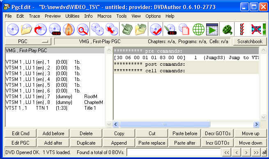
Task: Click the disc icon labeled 'new'
Action: (x=55, y=29)
